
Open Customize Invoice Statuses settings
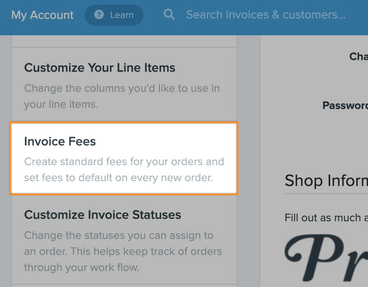[124, 239]
